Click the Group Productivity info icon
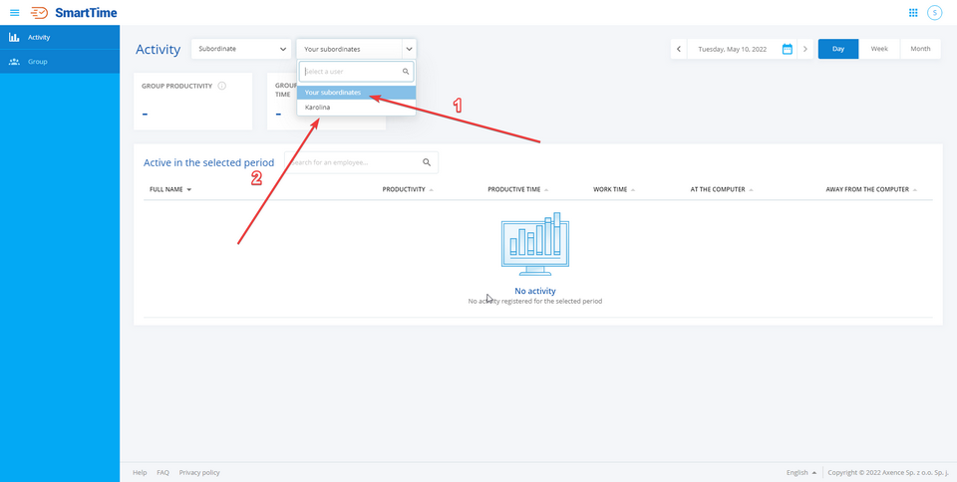Screen dimensions: 957x482 coord(221,86)
